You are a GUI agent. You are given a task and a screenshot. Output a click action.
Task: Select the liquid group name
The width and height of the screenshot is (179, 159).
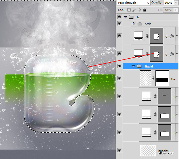[149, 66]
